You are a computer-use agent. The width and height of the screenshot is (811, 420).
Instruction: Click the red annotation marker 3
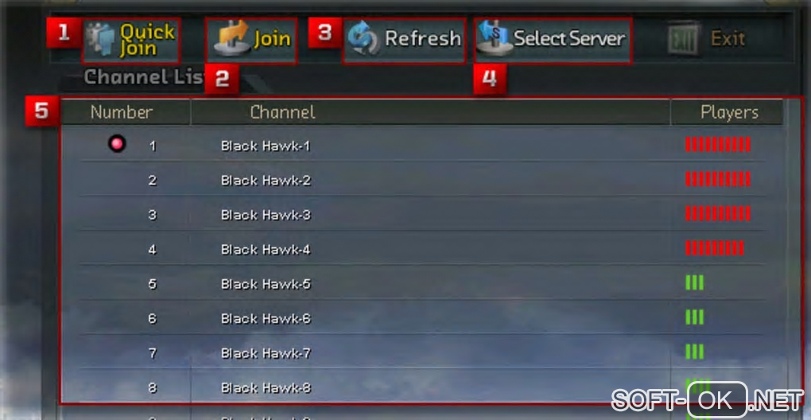coord(324,32)
